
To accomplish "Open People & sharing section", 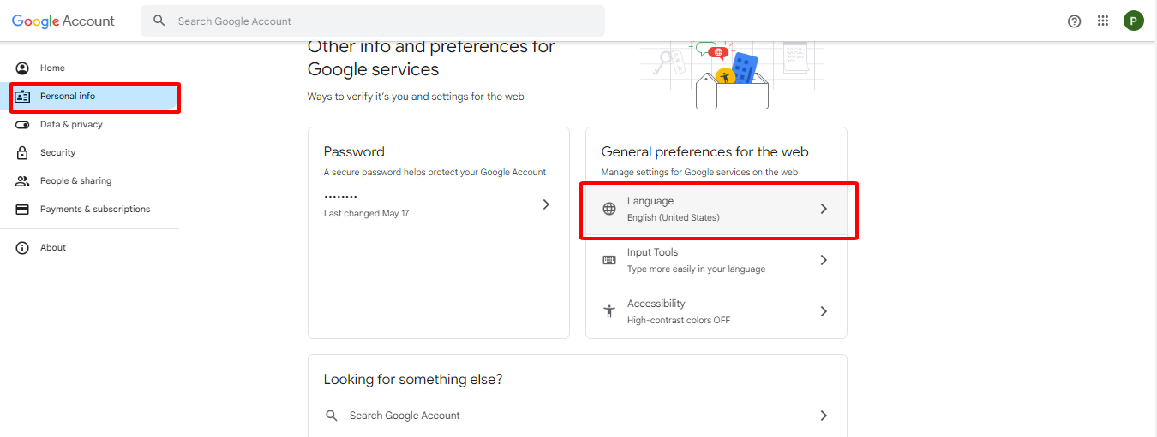I will click(75, 181).
